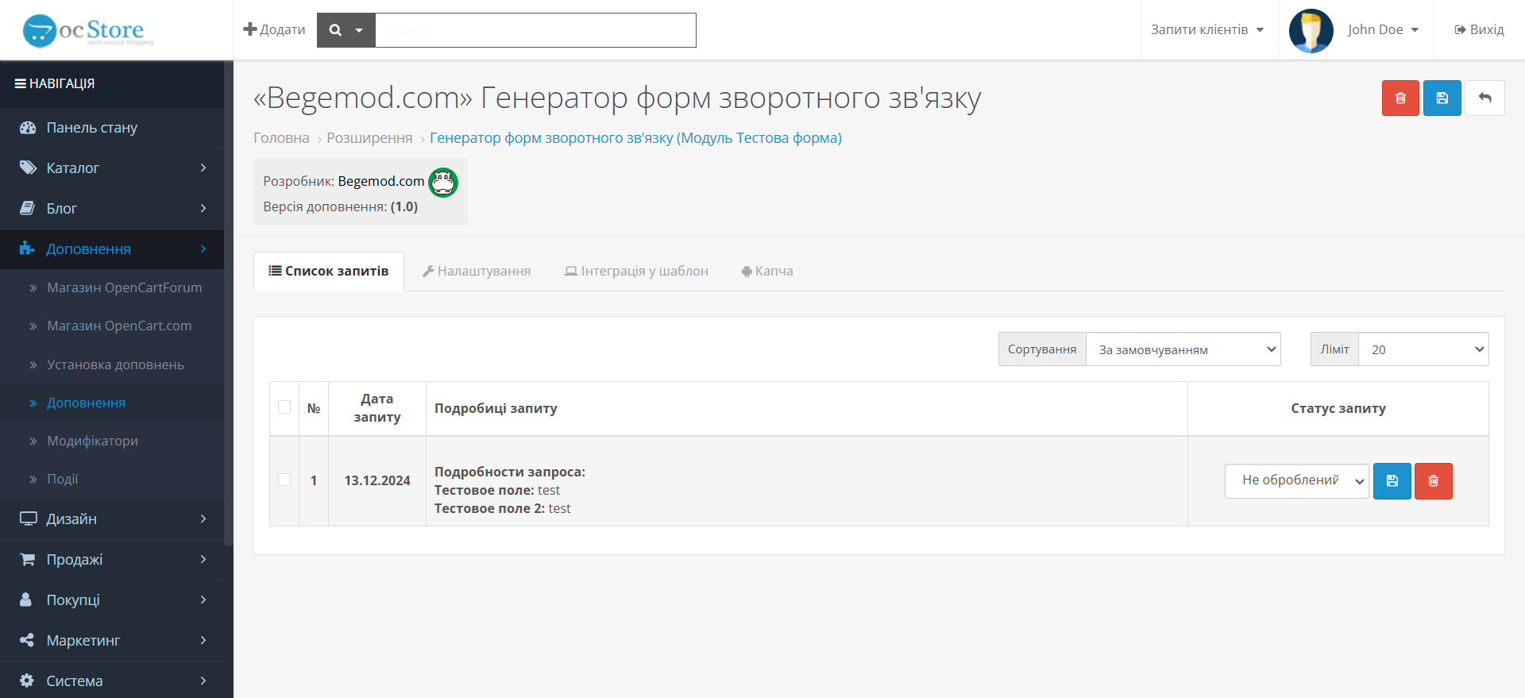Image resolution: width=1525 pixels, height=698 pixels.
Task: Click the back arrow icon in header
Action: (x=1484, y=98)
